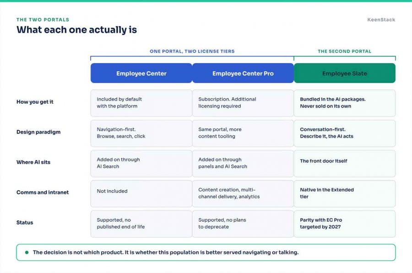Click the slide title 'What each one actually is'
This screenshot has height=273, width=412.
[77, 30]
